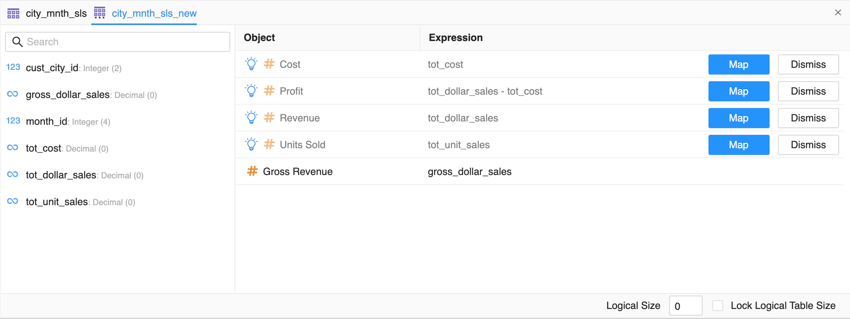Select the month_id column
The image size is (850, 319).
(46, 121)
